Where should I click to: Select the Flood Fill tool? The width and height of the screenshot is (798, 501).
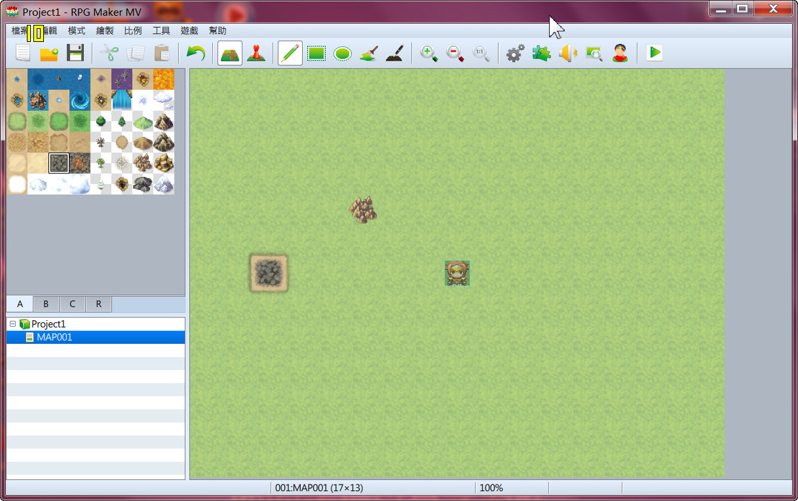[369, 53]
